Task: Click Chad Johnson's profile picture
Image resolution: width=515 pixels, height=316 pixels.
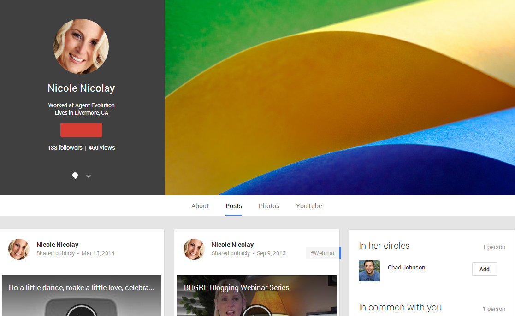Action: point(369,271)
